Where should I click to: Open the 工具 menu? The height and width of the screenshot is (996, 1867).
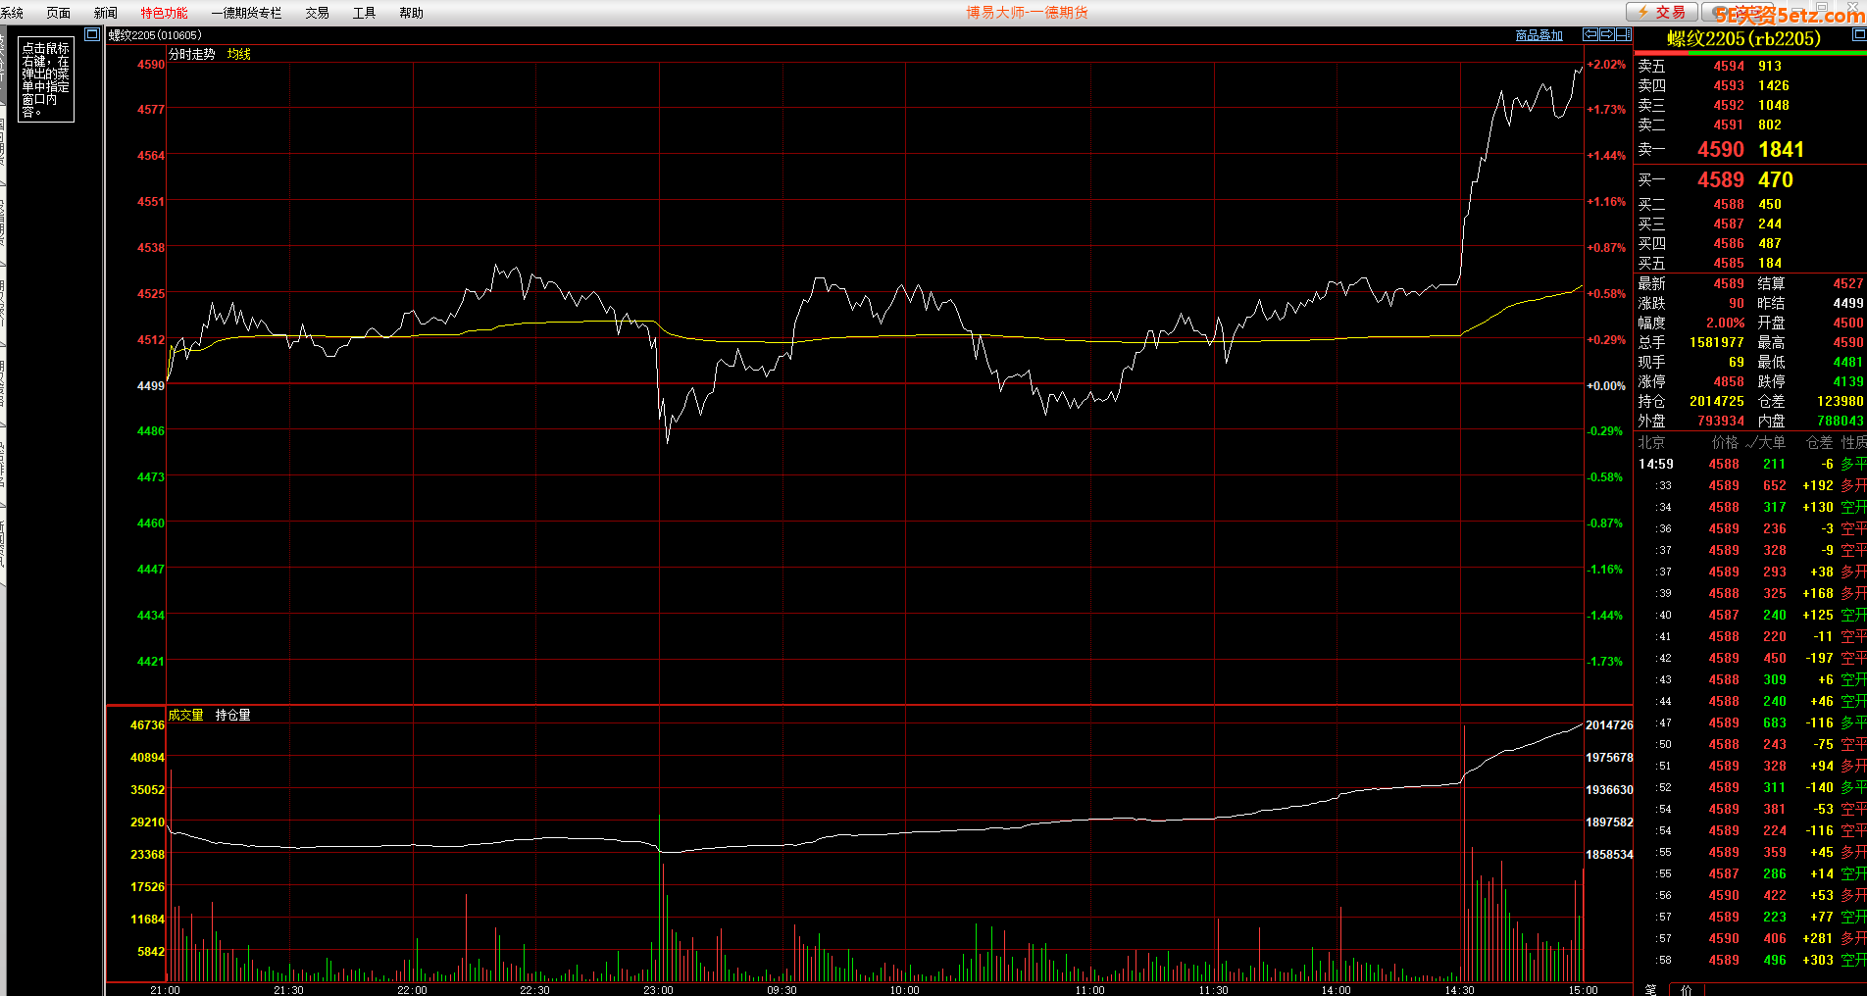tap(364, 13)
